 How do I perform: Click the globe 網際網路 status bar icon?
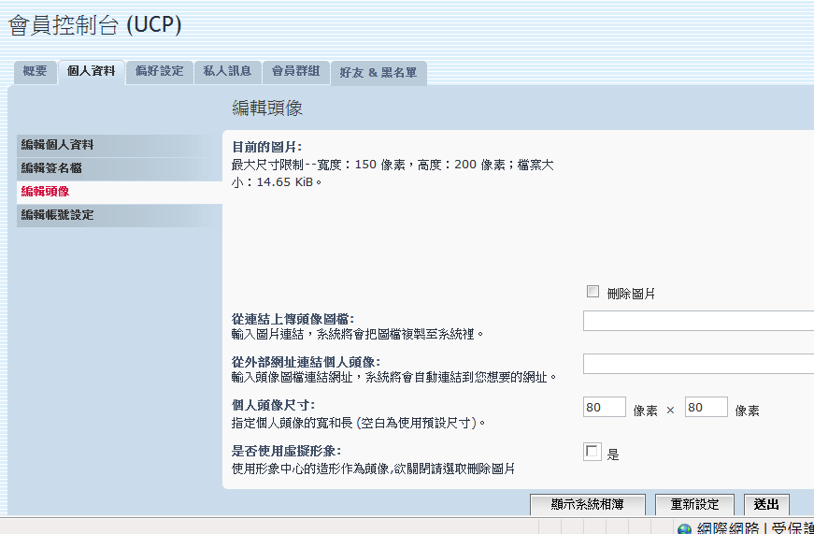tap(685, 528)
